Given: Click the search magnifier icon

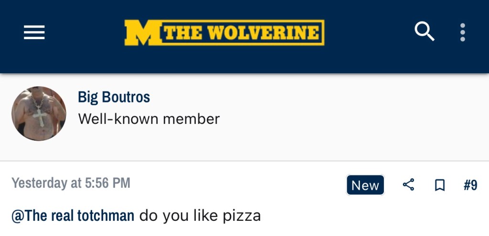Looking at the screenshot, I should (x=424, y=32).
